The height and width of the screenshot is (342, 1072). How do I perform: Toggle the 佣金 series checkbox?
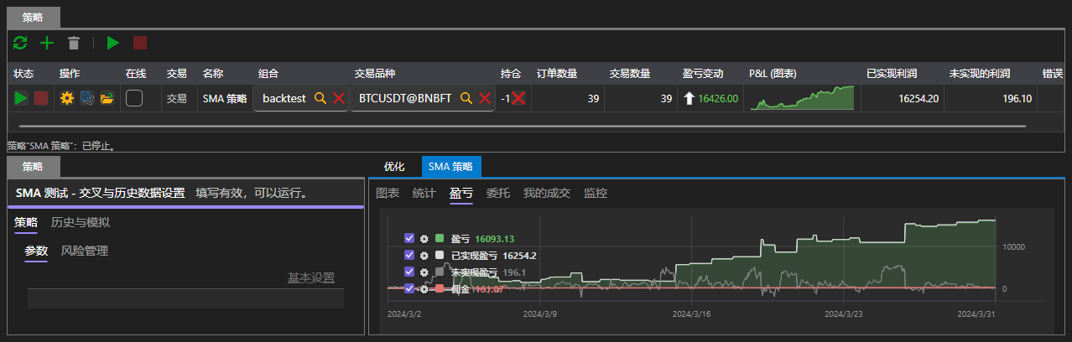click(409, 288)
